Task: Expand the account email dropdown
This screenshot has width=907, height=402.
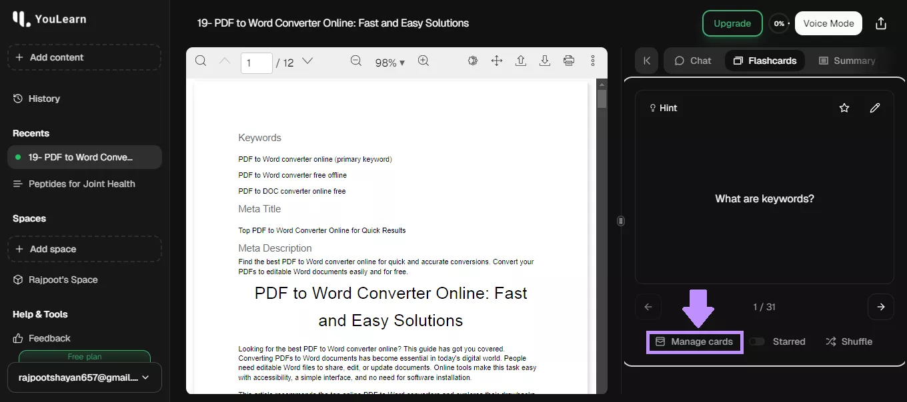Action: [84, 377]
